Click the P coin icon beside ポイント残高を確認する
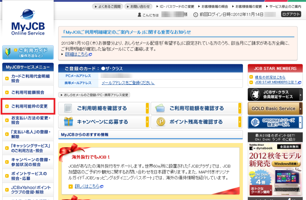 pos(161,122)
